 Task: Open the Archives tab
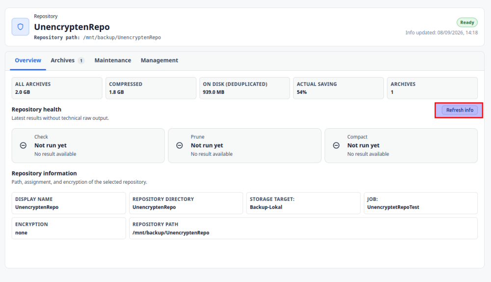pos(67,60)
